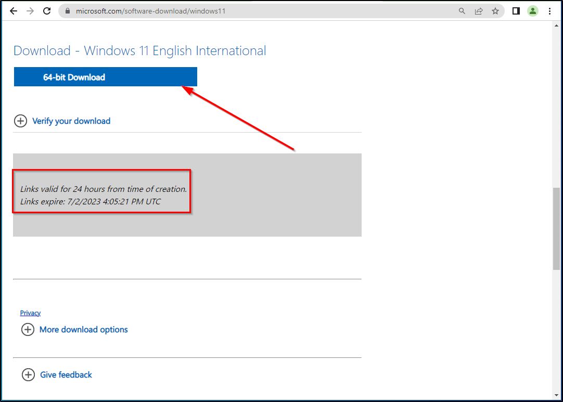The height and width of the screenshot is (402, 563).
Task: Start the 64-bit Download
Action: 106,76
